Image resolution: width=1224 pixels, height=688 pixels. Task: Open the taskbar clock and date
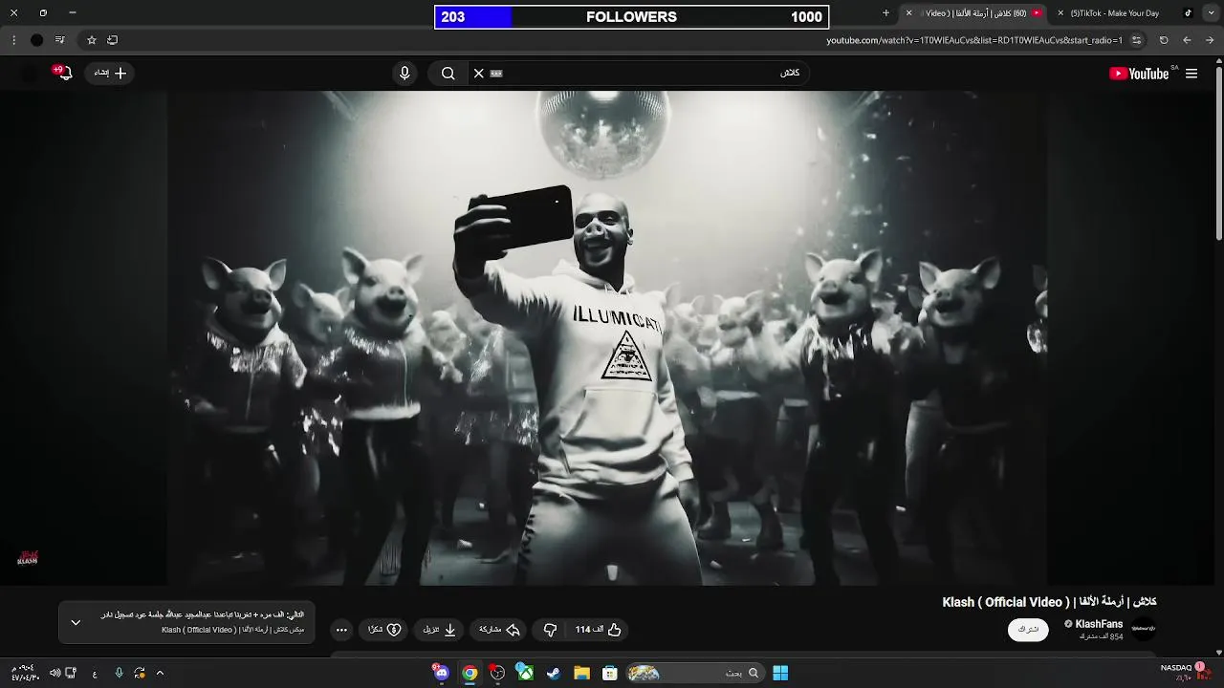click(24, 673)
